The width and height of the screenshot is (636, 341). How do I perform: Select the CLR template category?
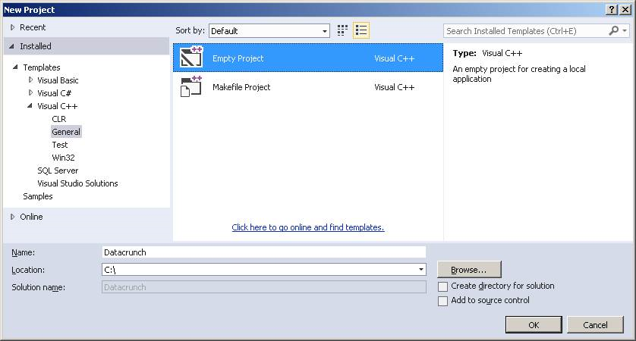tap(58, 119)
